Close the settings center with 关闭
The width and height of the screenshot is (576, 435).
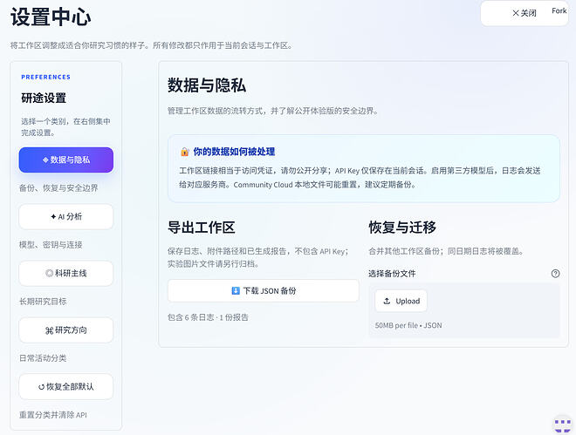point(525,13)
